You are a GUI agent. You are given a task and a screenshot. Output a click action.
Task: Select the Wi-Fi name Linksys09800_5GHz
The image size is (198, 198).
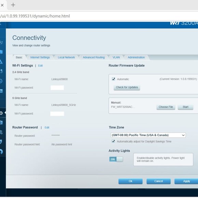pos(63,105)
